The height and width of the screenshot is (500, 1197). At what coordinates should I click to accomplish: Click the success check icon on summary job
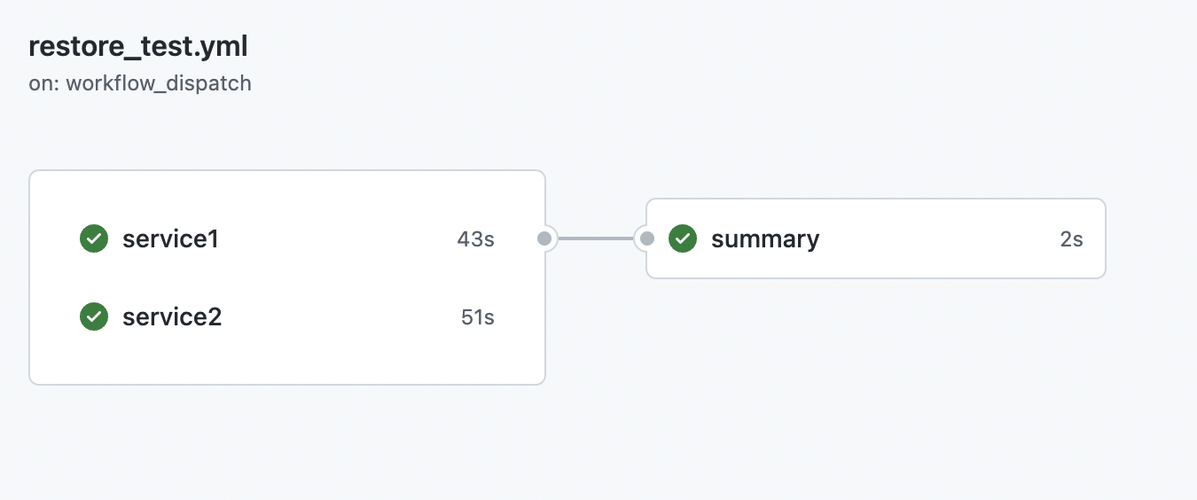683,238
